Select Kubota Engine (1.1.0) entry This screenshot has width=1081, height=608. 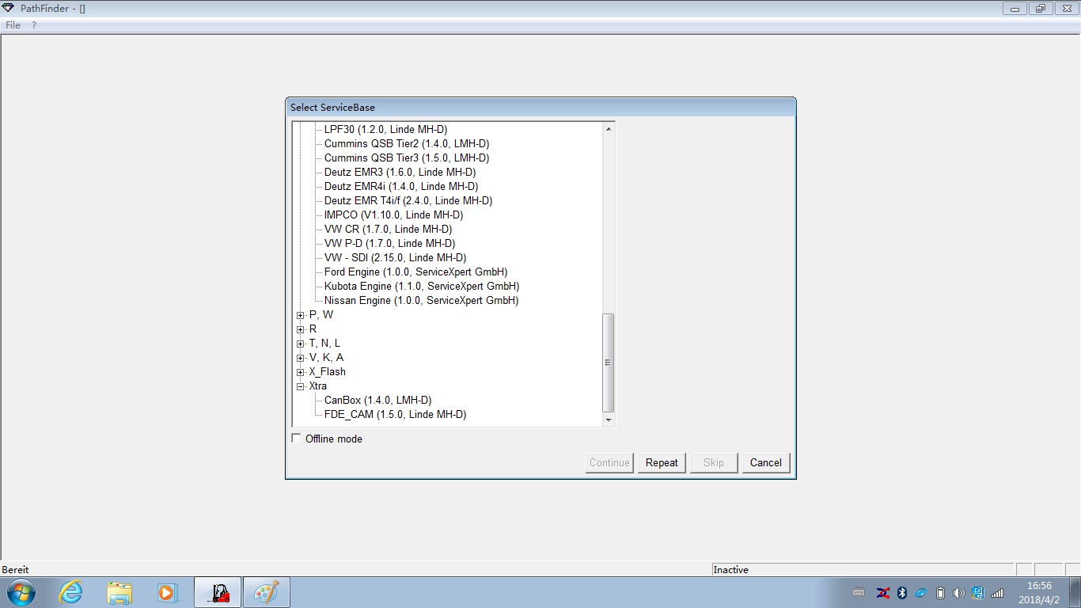point(422,286)
